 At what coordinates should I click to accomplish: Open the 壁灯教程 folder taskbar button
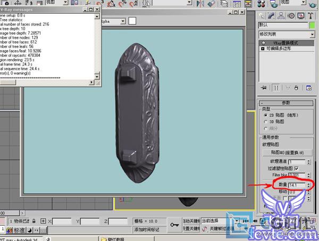click(x=126, y=239)
